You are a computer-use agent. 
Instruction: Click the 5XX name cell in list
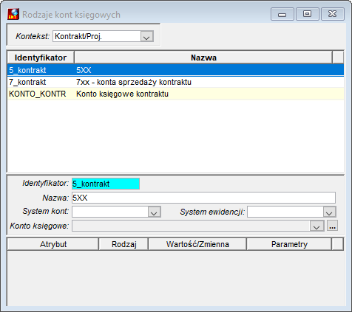[x=84, y=70]
